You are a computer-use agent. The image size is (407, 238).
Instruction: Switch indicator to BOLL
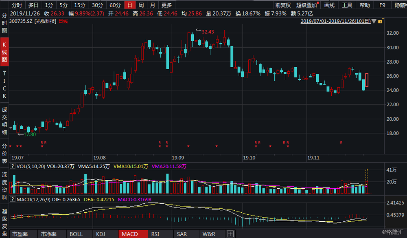pos(77,234)
